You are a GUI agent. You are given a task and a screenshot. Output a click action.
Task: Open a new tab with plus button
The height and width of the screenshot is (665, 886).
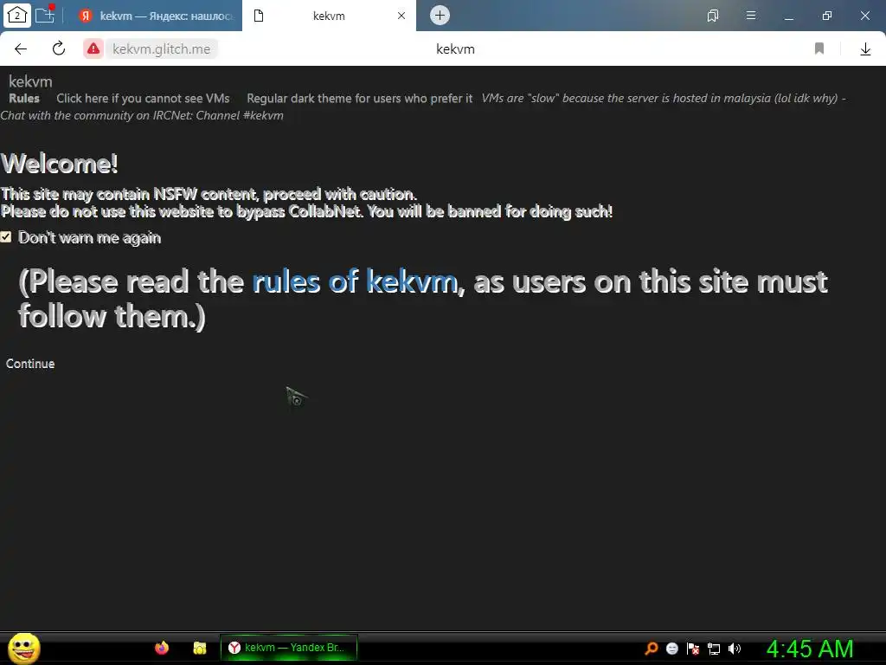pyautogui.click(x=440, y=16)
